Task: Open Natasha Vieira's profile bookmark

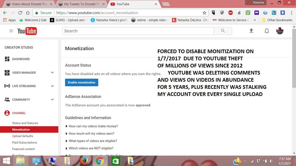Action: point(109,20)
